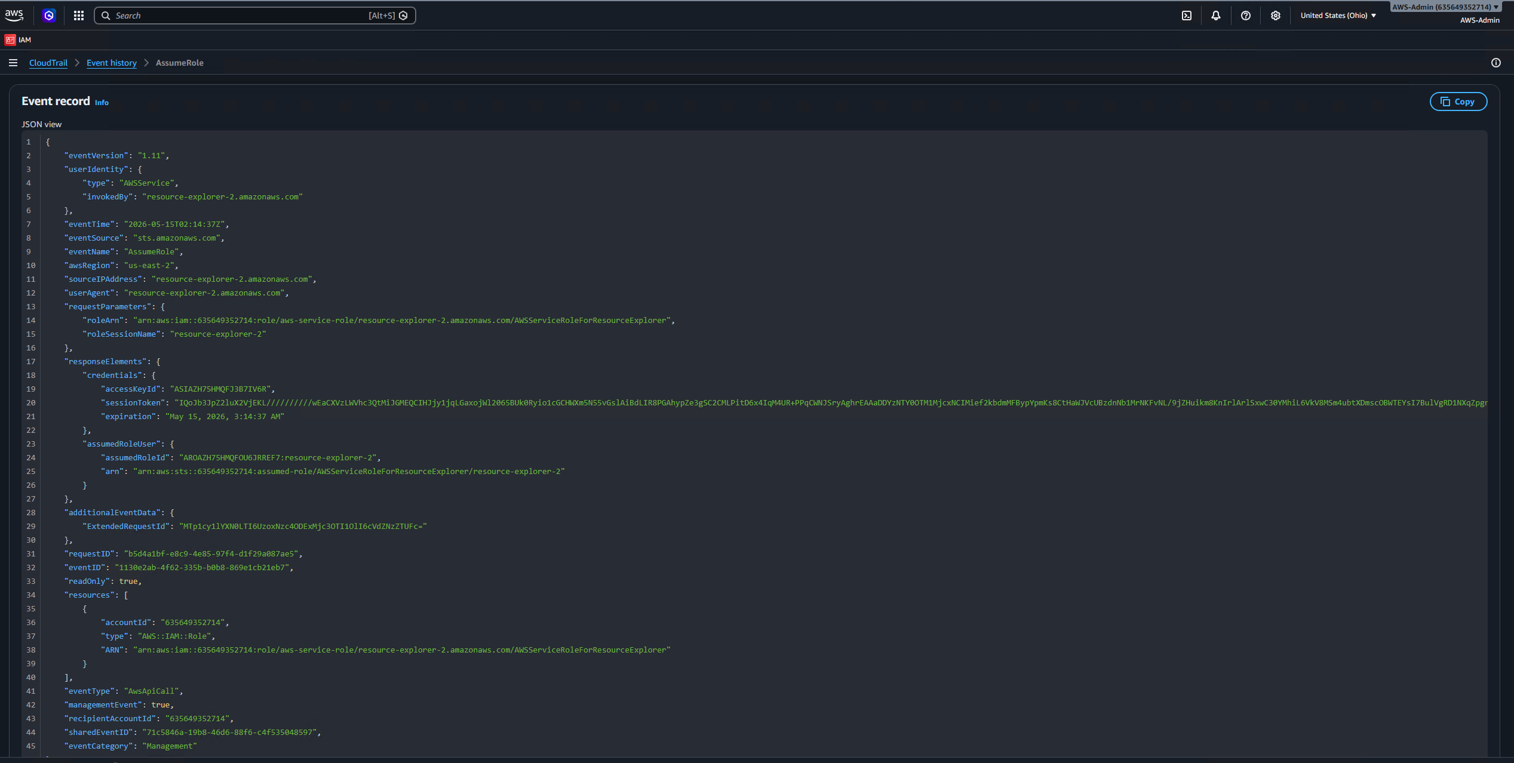Expand the United States (Ohio) region dropdown

(x=1338, y=16)
